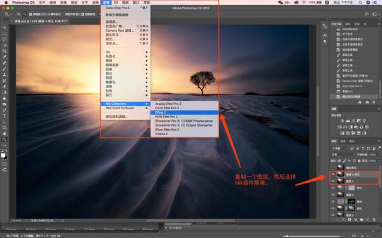Select the Gradient tool

coord(4,92)
